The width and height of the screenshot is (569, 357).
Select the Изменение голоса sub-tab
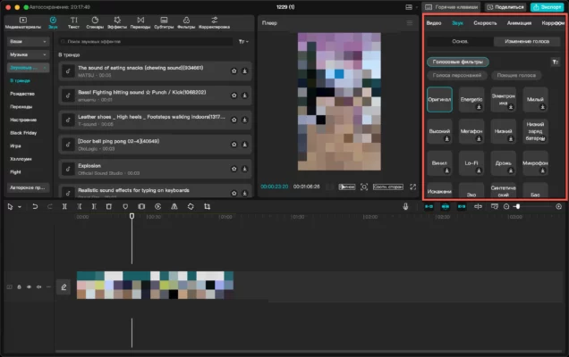527,41
